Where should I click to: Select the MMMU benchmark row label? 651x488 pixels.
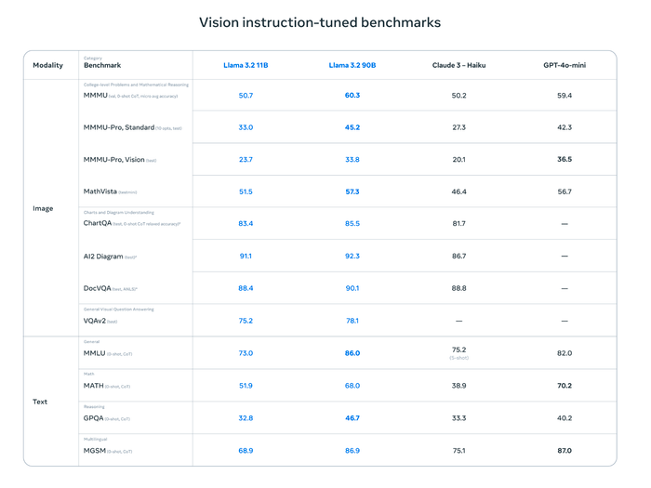tap(96, 96)
